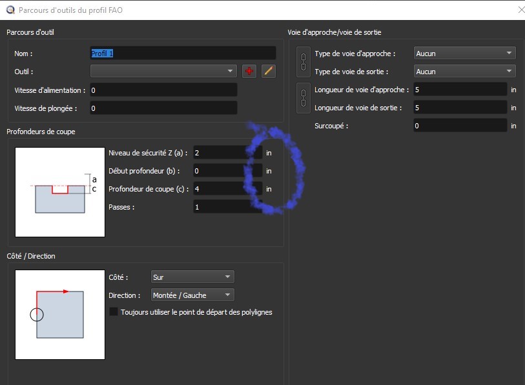Open Type de voie d'approche dropdown
This screenshot has width=525, height=385.
464,54
